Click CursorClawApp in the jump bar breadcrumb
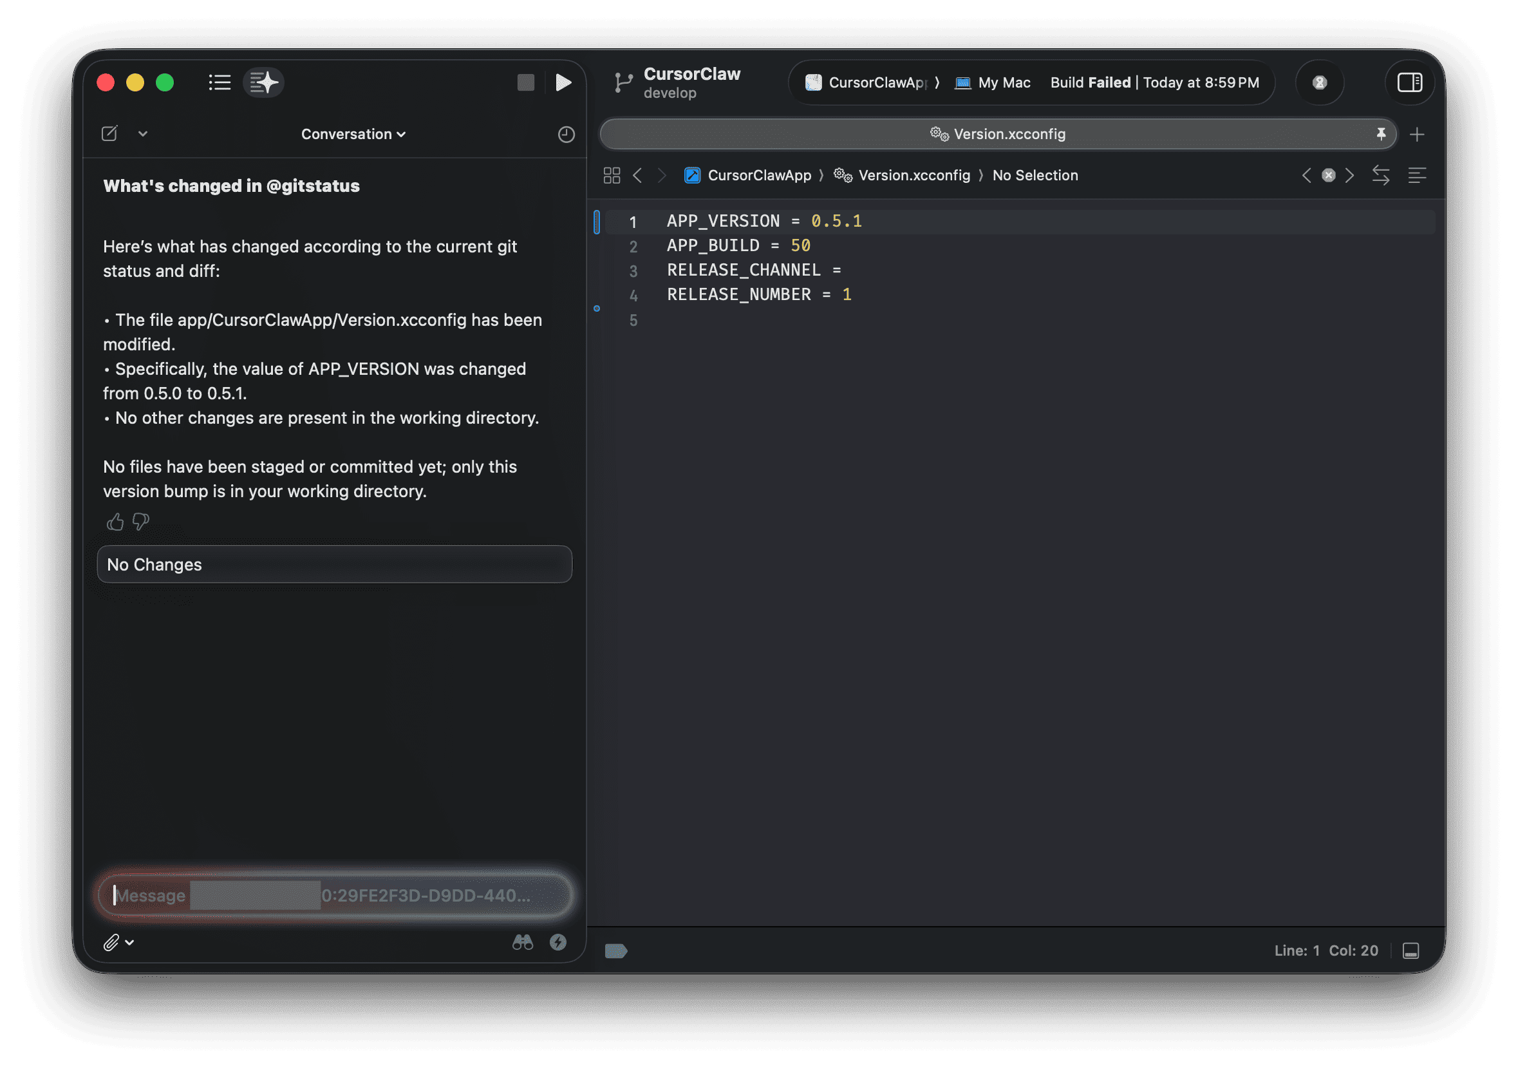This screenshot has height=1069, width=1518. tap(759, 175)
